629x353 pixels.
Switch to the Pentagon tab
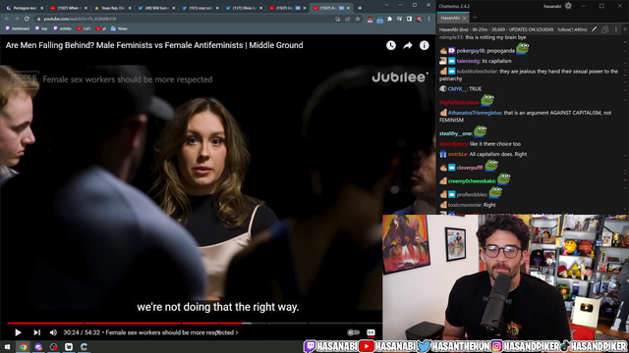point(24,8)
